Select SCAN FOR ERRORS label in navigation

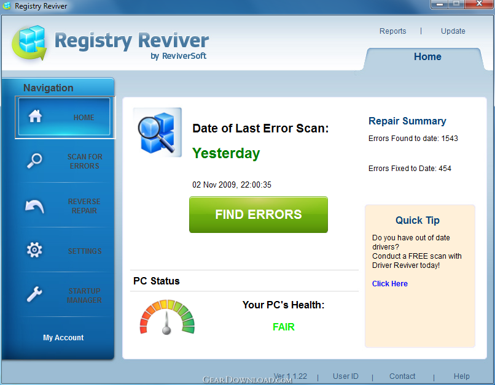85,161
